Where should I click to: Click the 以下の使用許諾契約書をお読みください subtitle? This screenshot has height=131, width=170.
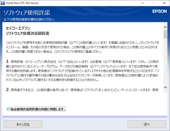[29, 19]
